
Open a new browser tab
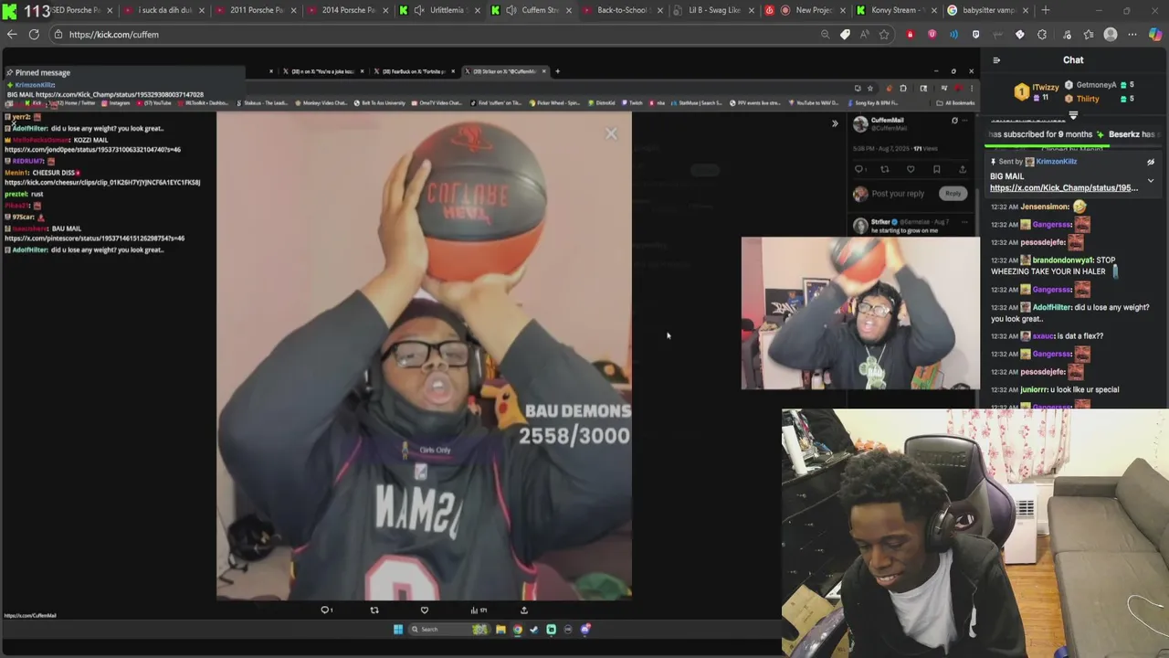(1045, 10)
